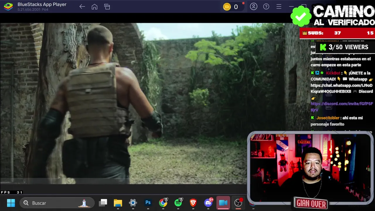Click the BlueStacks back arrow button

point(82,7)
